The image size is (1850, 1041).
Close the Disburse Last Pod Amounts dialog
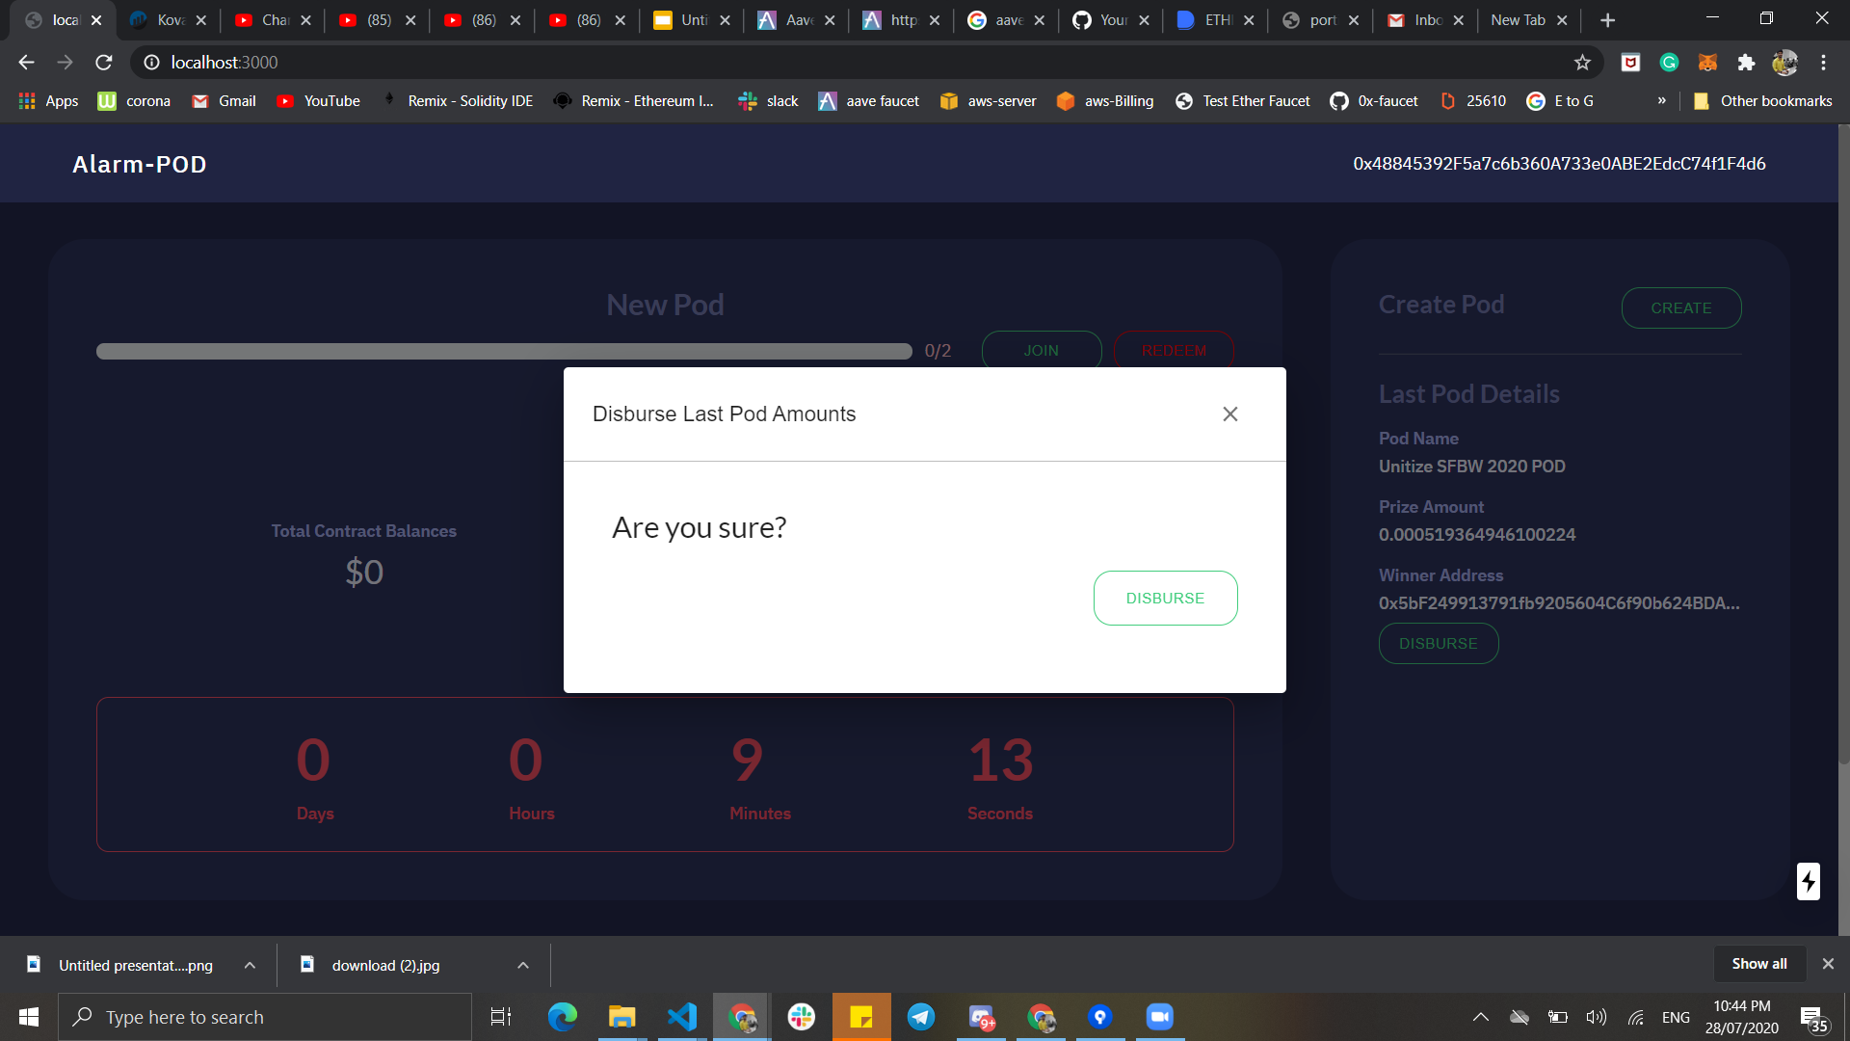point(1229,414)
